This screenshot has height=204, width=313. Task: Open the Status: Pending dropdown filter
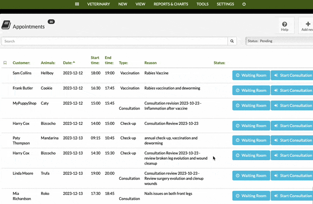click(x=279, y=41)
